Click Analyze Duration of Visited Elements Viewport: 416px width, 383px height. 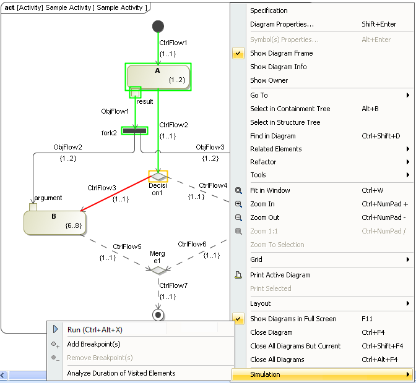point(121,373)
